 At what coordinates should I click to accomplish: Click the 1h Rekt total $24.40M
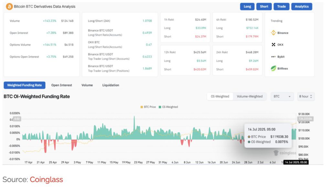pyautogui.click(x=200, y=19)
